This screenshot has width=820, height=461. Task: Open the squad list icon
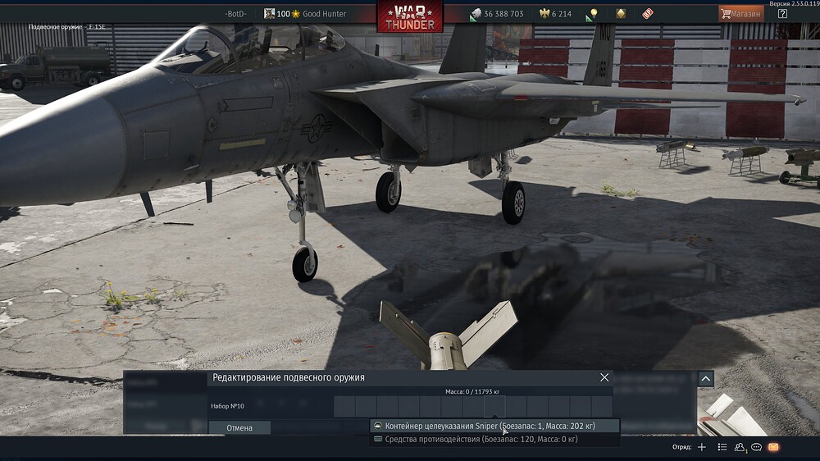[x=722, y=447]
